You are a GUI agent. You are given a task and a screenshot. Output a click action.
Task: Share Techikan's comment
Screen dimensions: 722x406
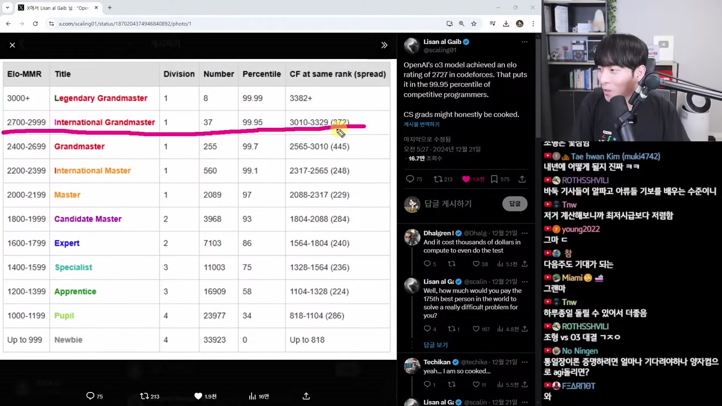click(524, 385)
